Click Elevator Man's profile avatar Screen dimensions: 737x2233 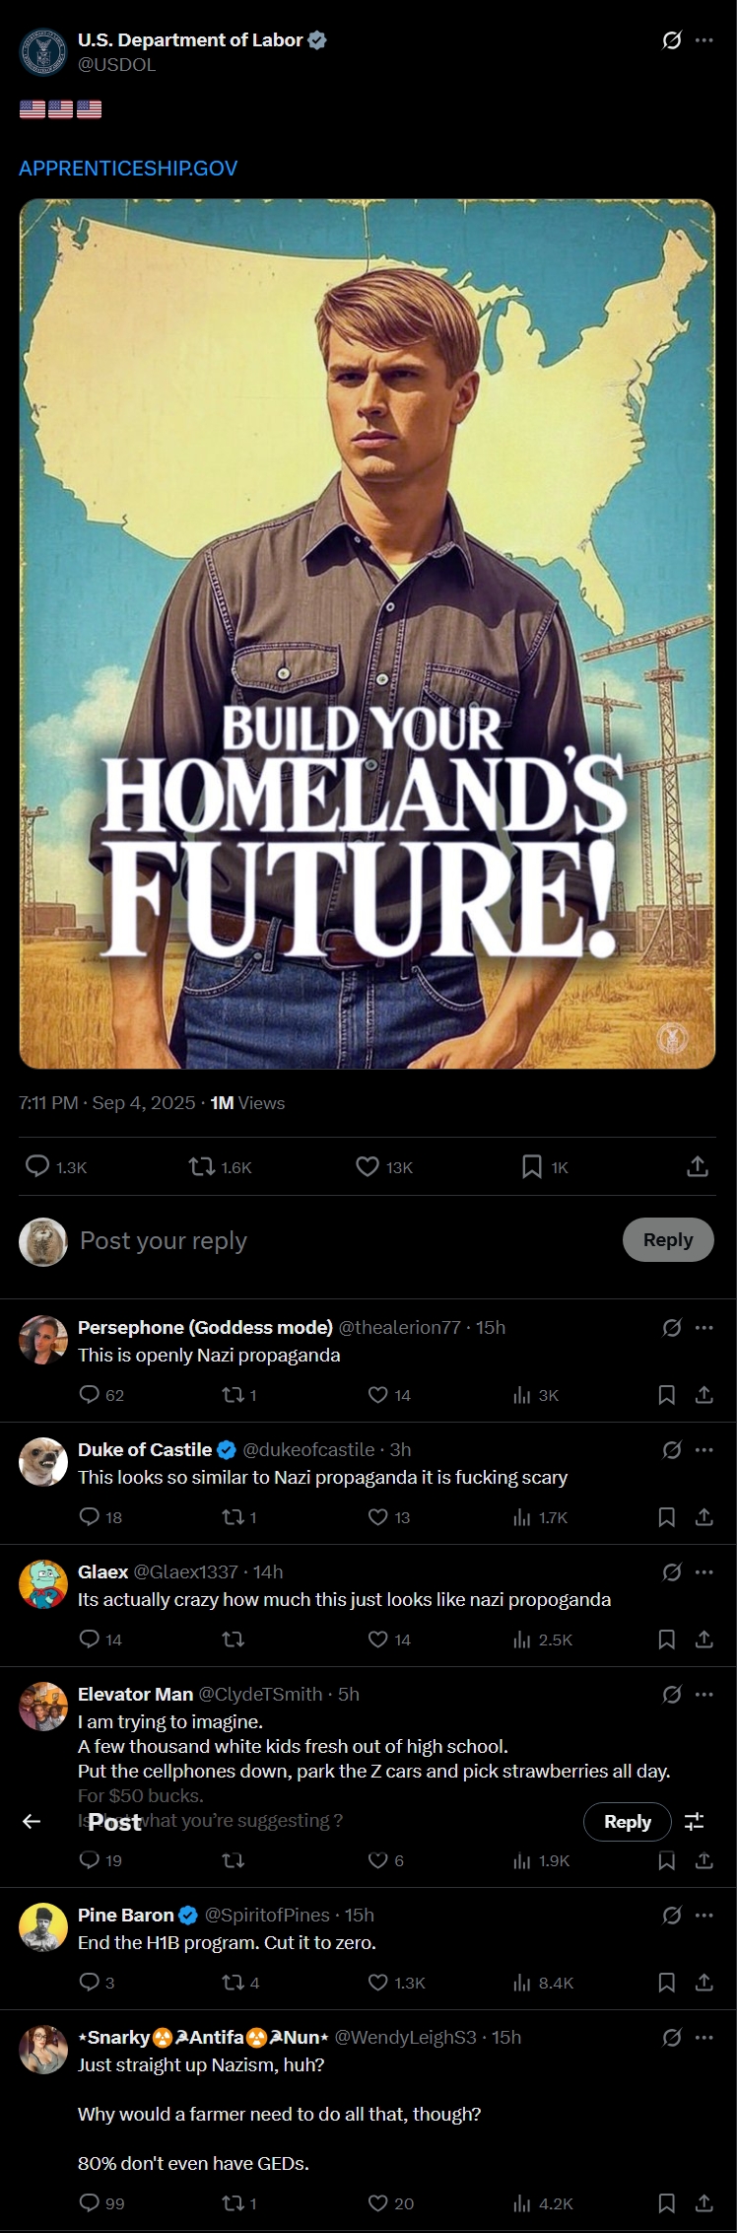tap(43, 1707)
